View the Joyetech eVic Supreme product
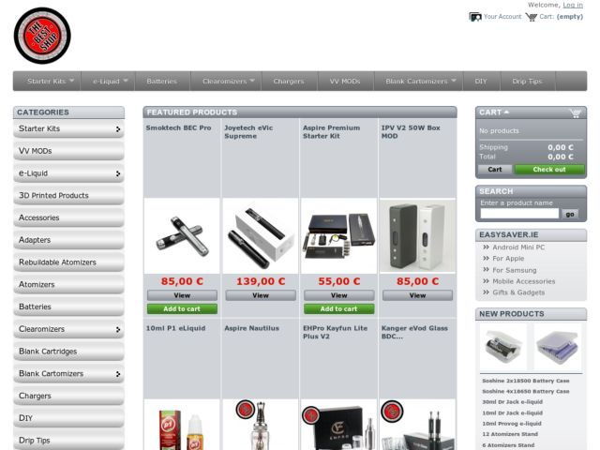The height and width of the screenshot is (450, 600). click(x=261, y=295)
